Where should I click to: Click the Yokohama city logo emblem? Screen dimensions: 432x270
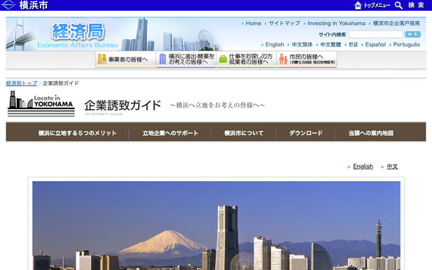(x=9, y=5)
